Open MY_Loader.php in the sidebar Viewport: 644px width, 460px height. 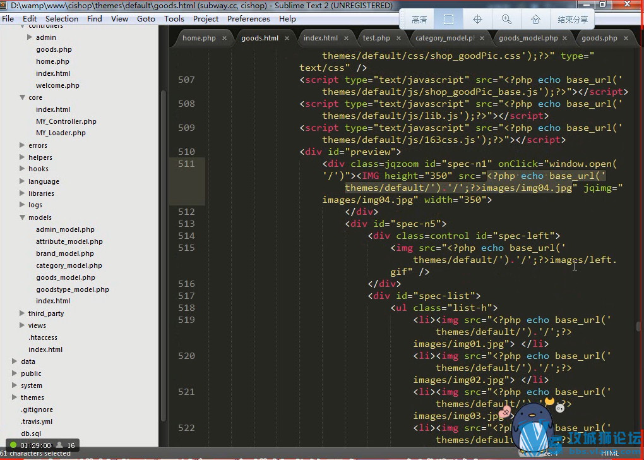(x=61, y=133)
